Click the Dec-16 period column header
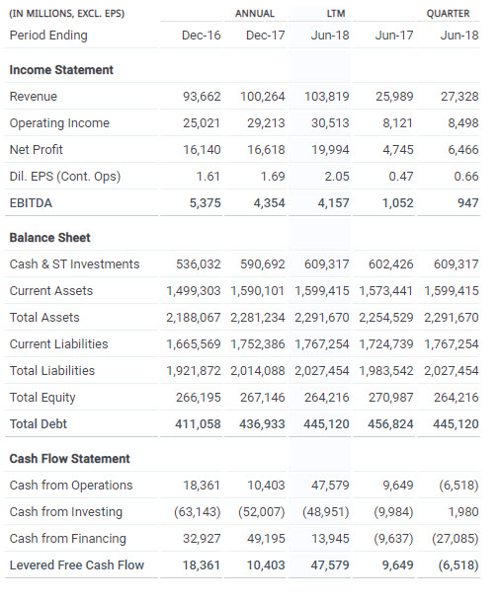The height and width of the screenshot is (601, 500). [x=201, y=36]
